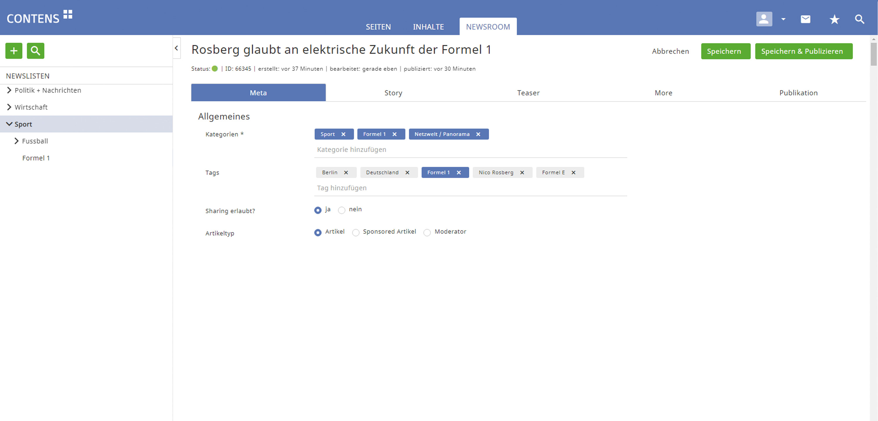The width and height of the screenshot is (878, 421).
Task: Remove the Nico Rosberg tag
Action: pos(522,173)
